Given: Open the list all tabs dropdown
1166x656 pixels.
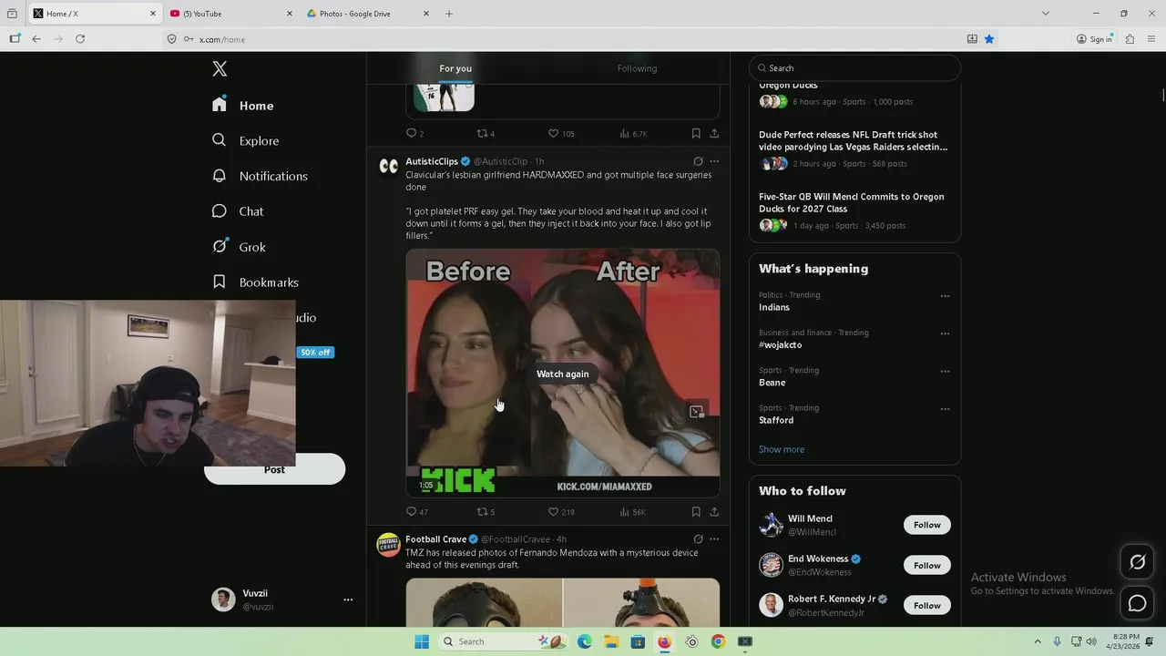Looking at the screenshot, I should (x=1046, y=14).
